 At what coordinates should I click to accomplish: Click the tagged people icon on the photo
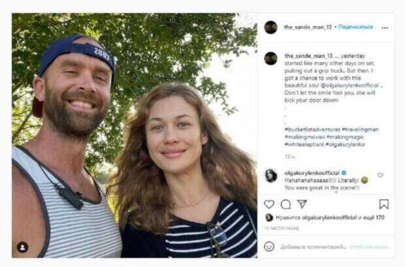click(x=23, y=247)
